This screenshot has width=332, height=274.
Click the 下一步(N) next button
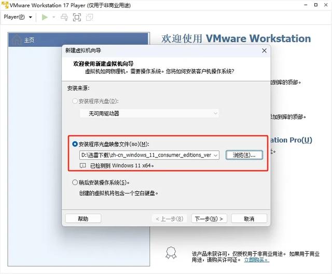pos(209,218)
